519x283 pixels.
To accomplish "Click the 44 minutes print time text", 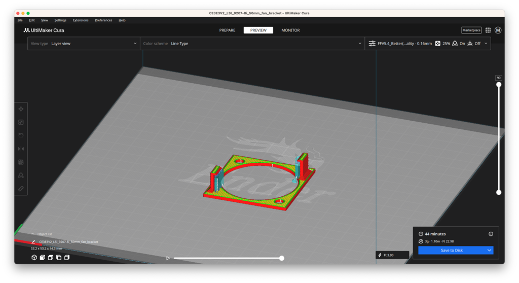I will 435,234.
